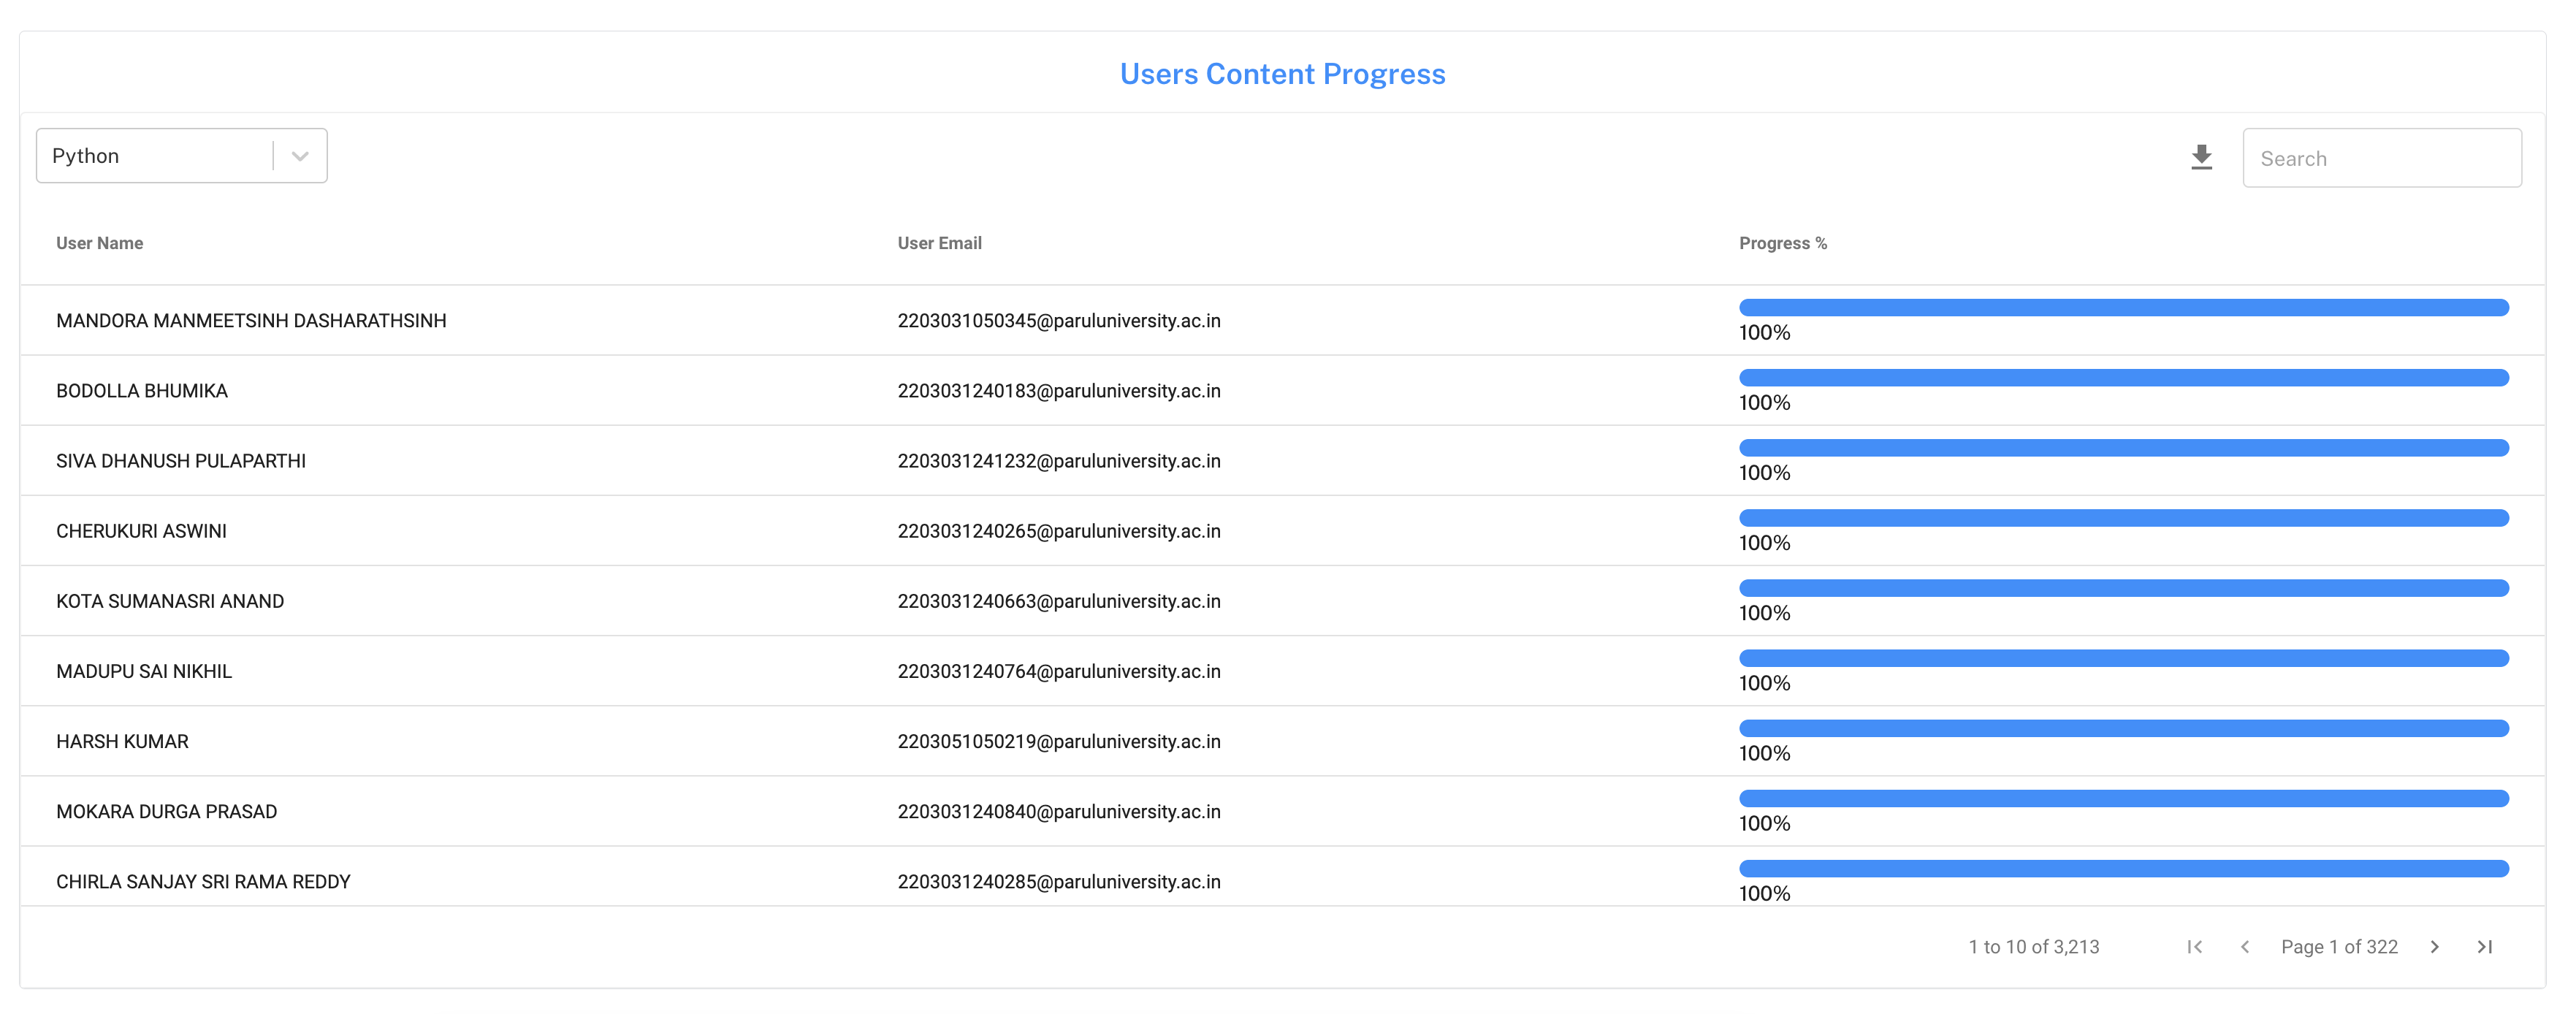
Task: Click MADUPU SAI NIKHIL's email address
Action: coord(1059,671)
